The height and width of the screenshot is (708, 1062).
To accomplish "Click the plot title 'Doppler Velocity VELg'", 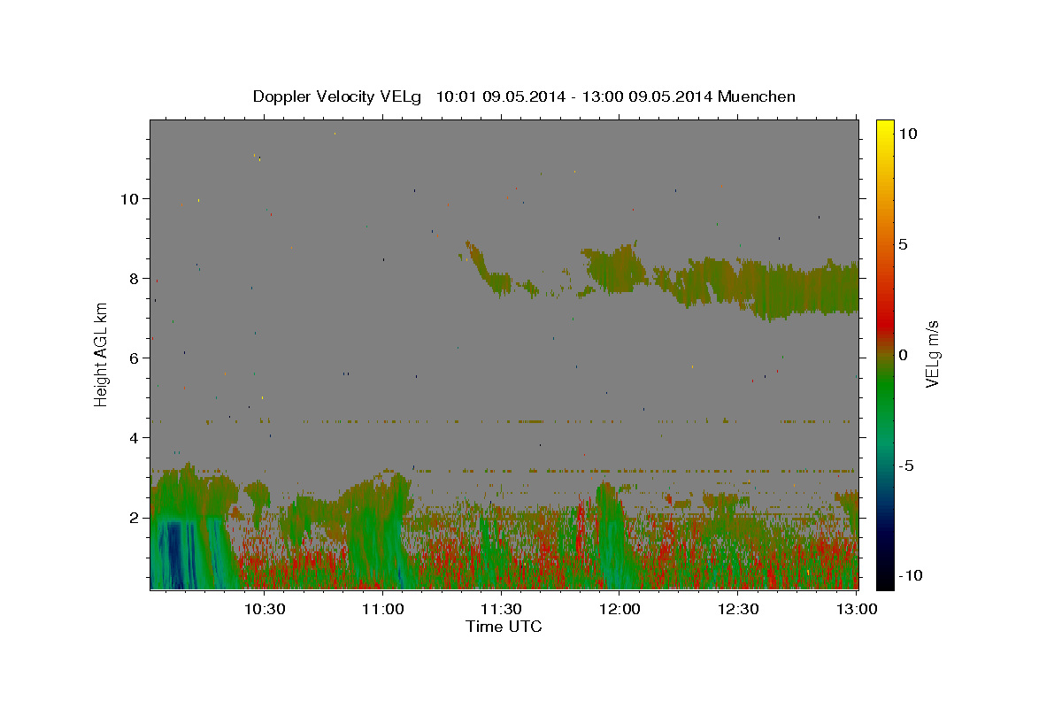I will 337,96.
